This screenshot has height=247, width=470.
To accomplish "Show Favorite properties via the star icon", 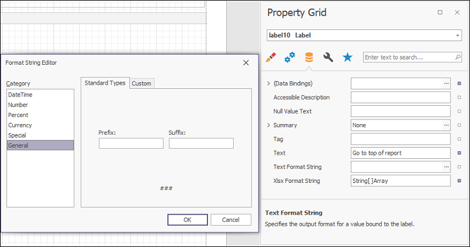I will coord(348,57).
